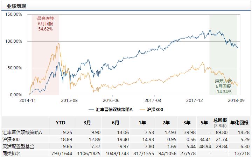The height and width of the screenshot is (158, 252).
Task: Click the -7.80 one-year value
Action: pos(148,146)
